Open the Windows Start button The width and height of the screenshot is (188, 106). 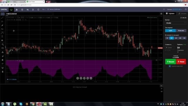point(3,104)
